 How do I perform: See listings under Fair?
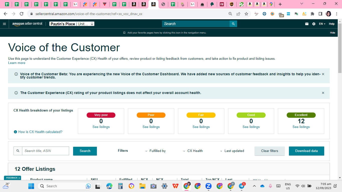point(201,127)
